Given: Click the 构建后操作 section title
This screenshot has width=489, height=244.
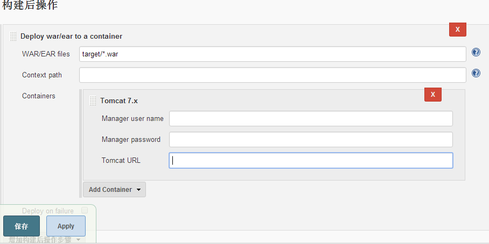Looking at the screenshot, I should (30, 5).
